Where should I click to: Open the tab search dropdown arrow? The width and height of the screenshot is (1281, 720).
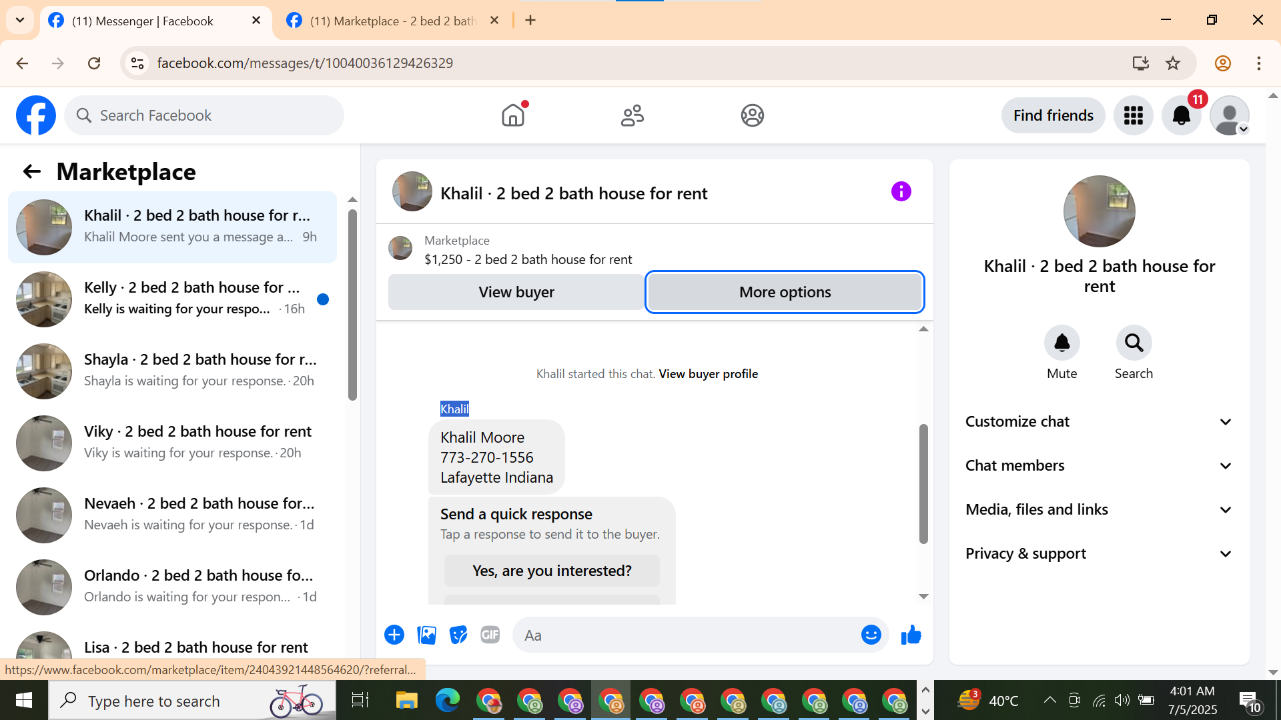click(20, 20)
